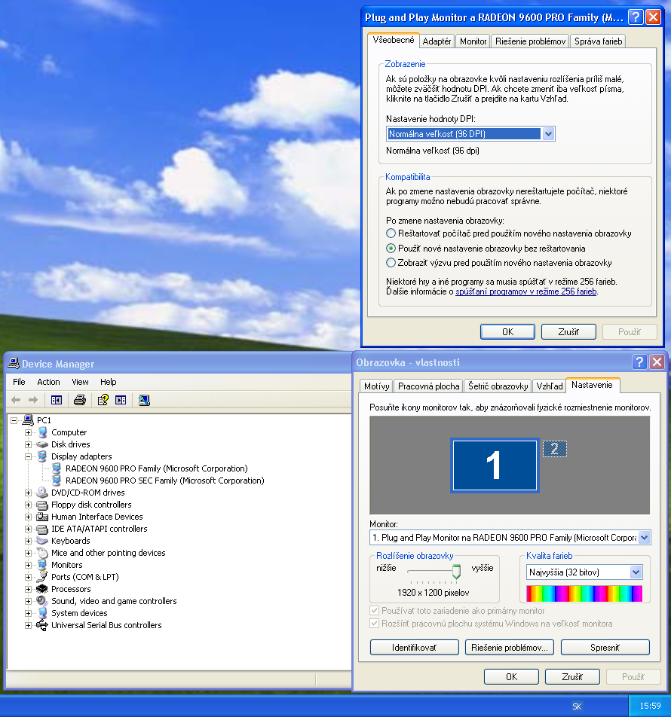
Task: Switch to the Adaptér tab
Action: coord(437,41)
